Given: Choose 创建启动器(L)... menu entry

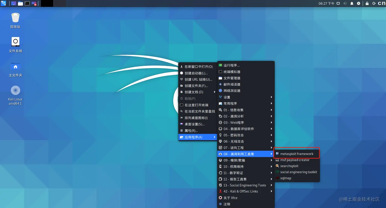Looking at the screenshot, I should click(x=198, y=73).
